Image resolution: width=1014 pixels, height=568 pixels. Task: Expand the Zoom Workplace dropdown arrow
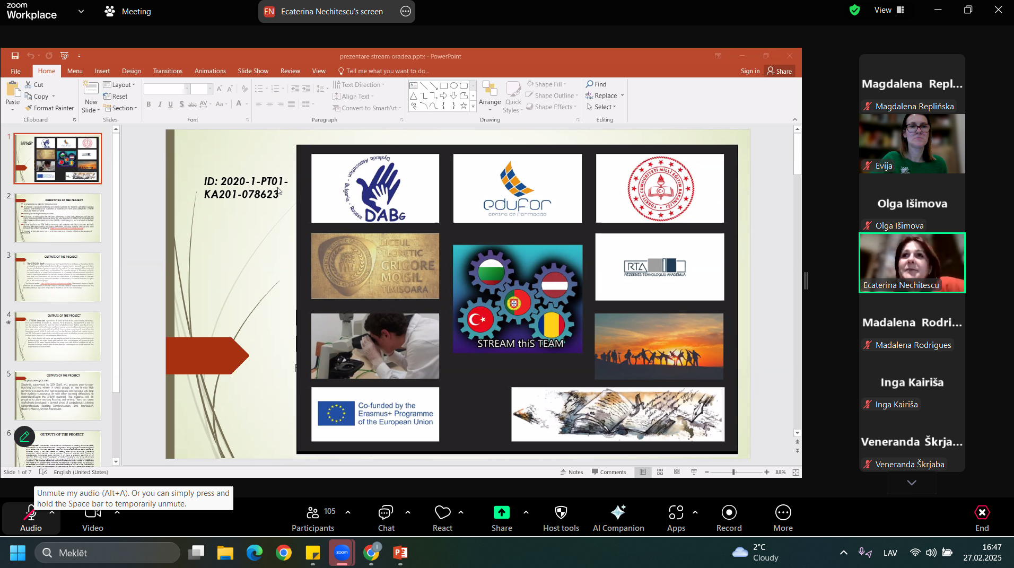(x=81, y=11)
